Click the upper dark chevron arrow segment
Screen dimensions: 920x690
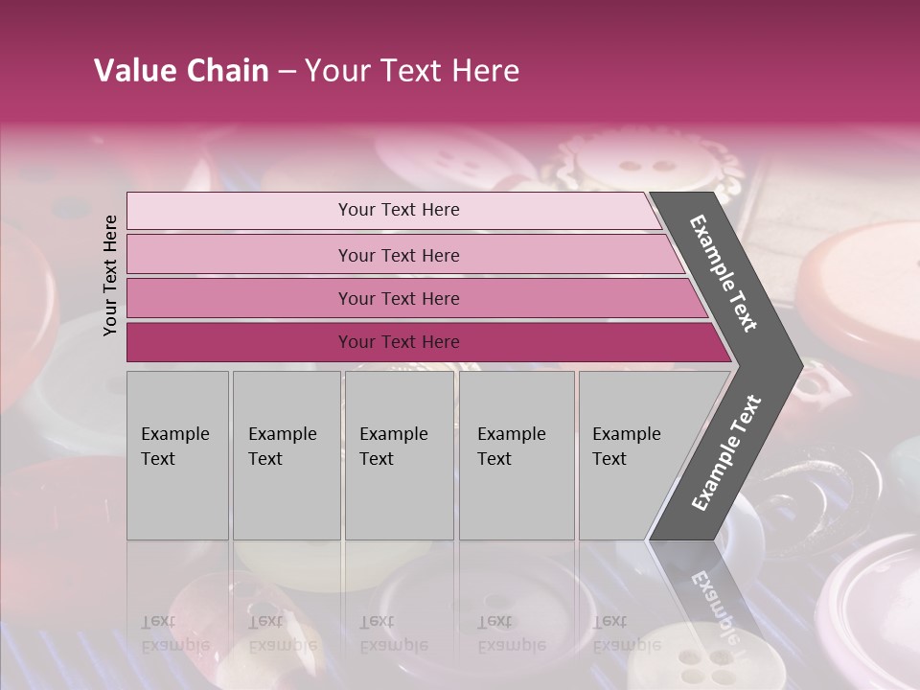click(725, 273)
